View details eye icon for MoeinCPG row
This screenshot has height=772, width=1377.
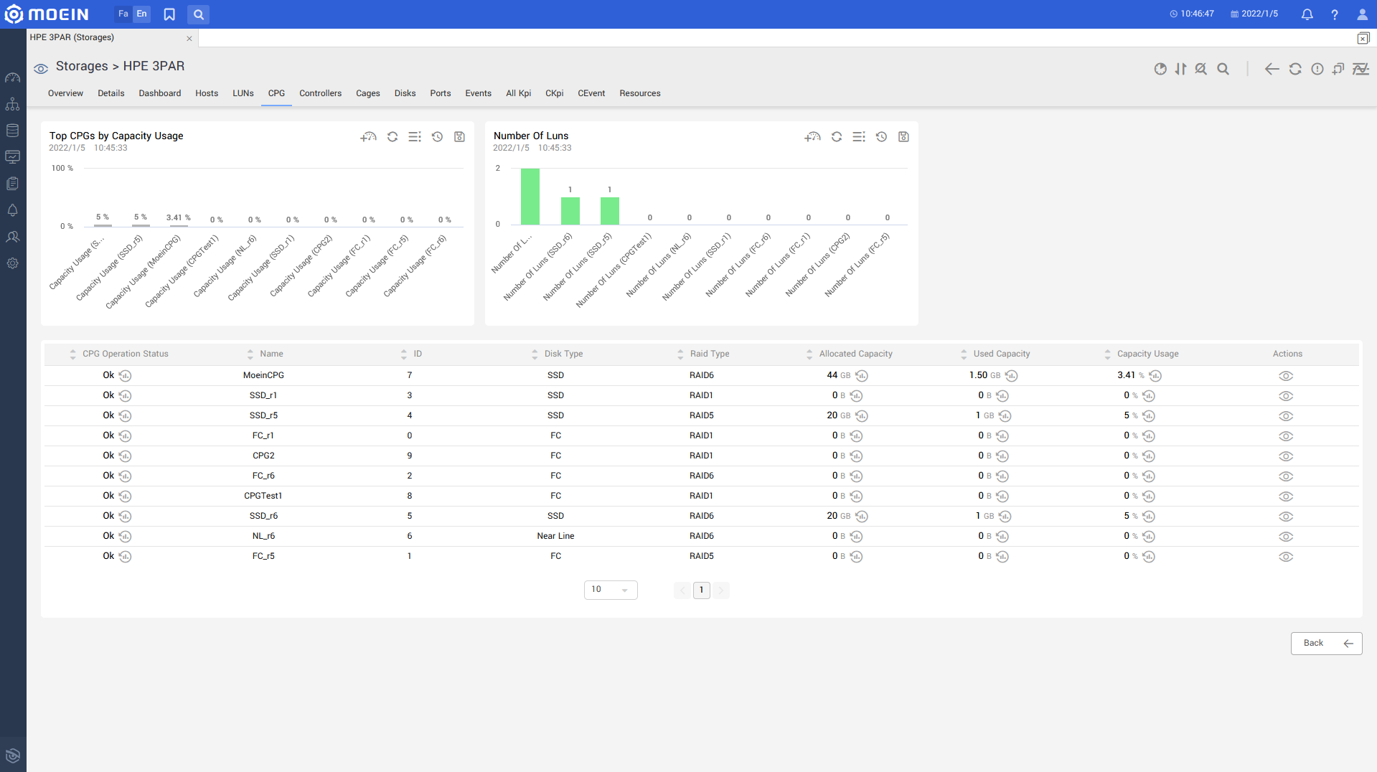tap(1286, 376)
